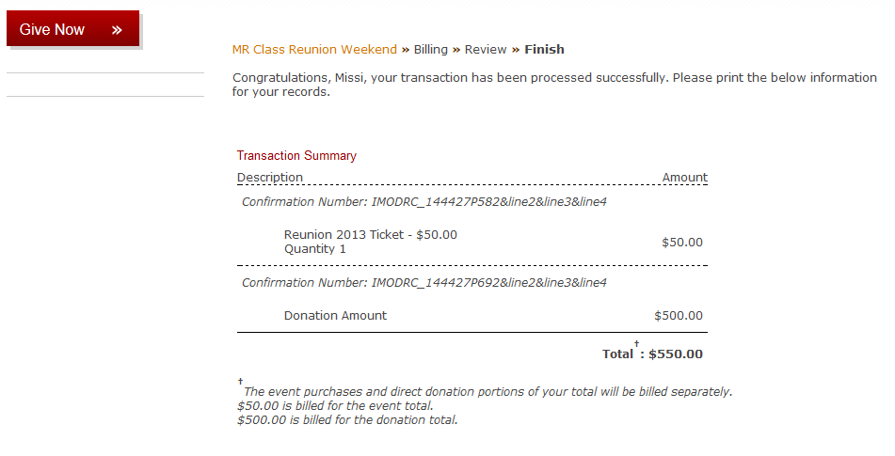The height and width of the screenshot is (456, 895).
Task: Click the Reunion 2013 Ticket line item
Action: click(371, 235)
